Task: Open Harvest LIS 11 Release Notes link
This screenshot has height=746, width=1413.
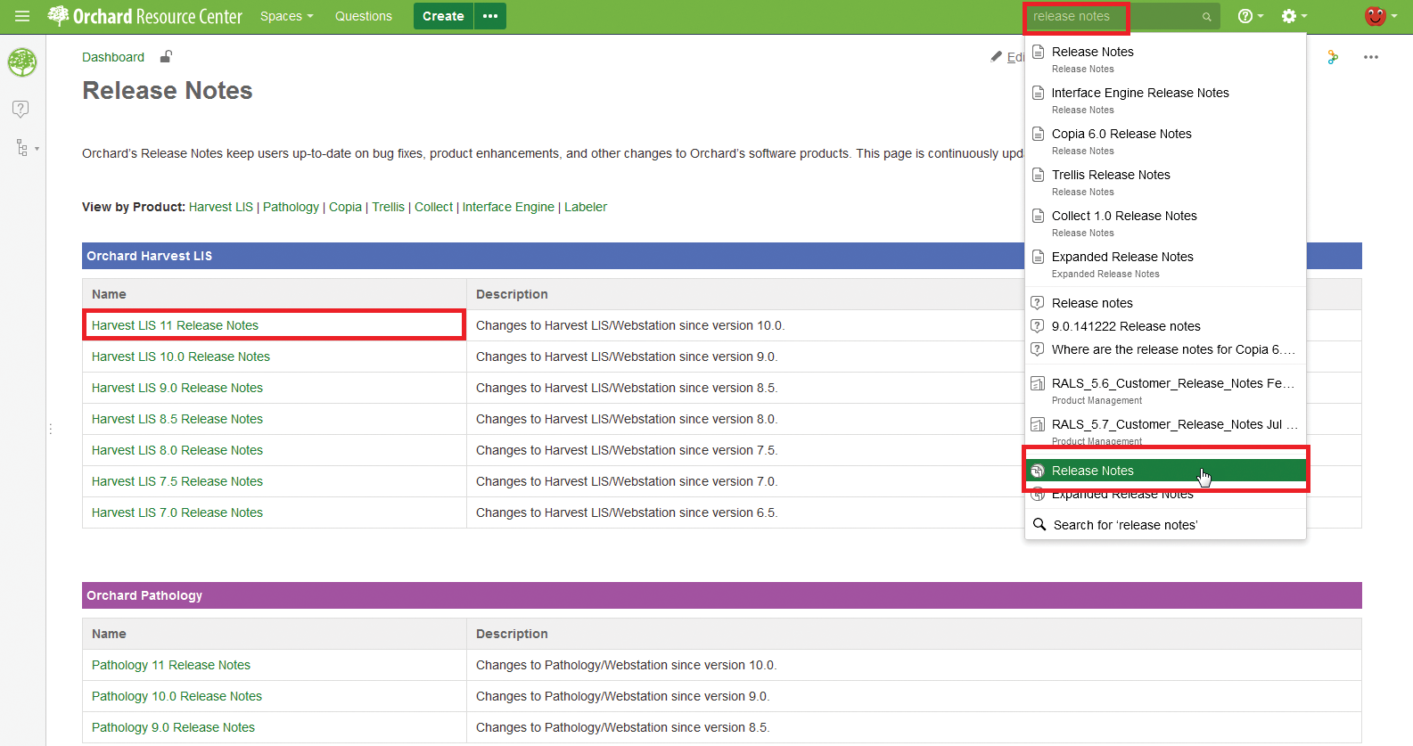Action: (175, 325)
